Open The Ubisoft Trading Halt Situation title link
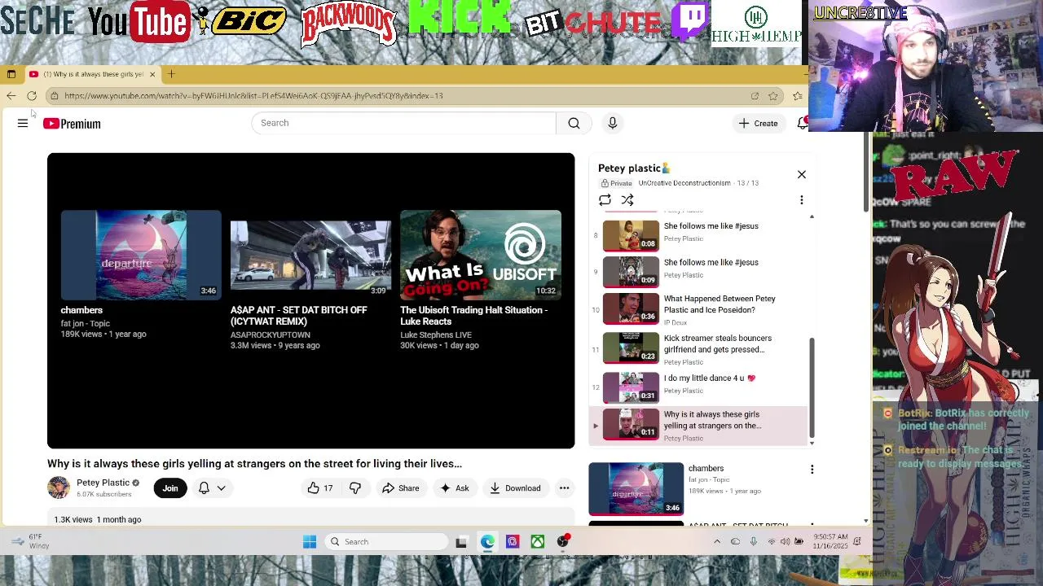Image resolution: width=1043 pixels, height=586 pixels. (x=473, y=316)
